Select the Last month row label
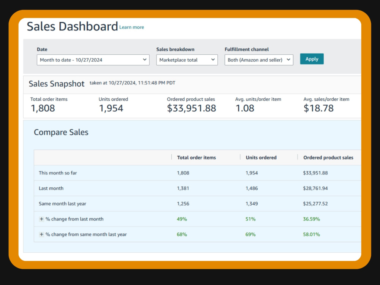Viewport: 380px width, 285px height. point(51,188)
